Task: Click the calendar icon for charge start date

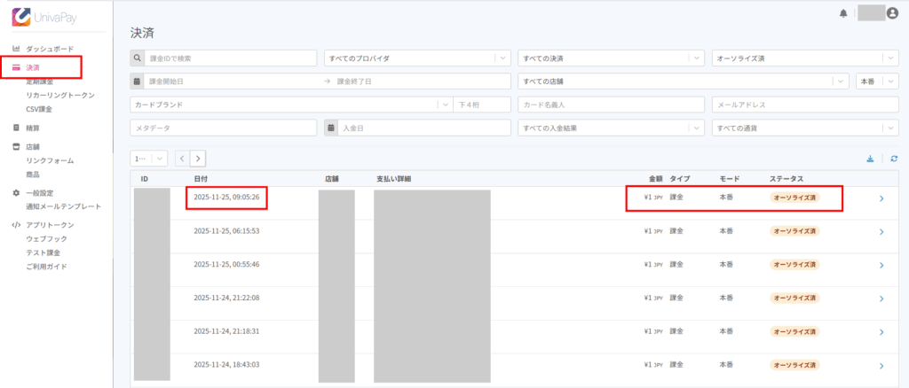Action: pyautogui.click(x=138, y=81)
